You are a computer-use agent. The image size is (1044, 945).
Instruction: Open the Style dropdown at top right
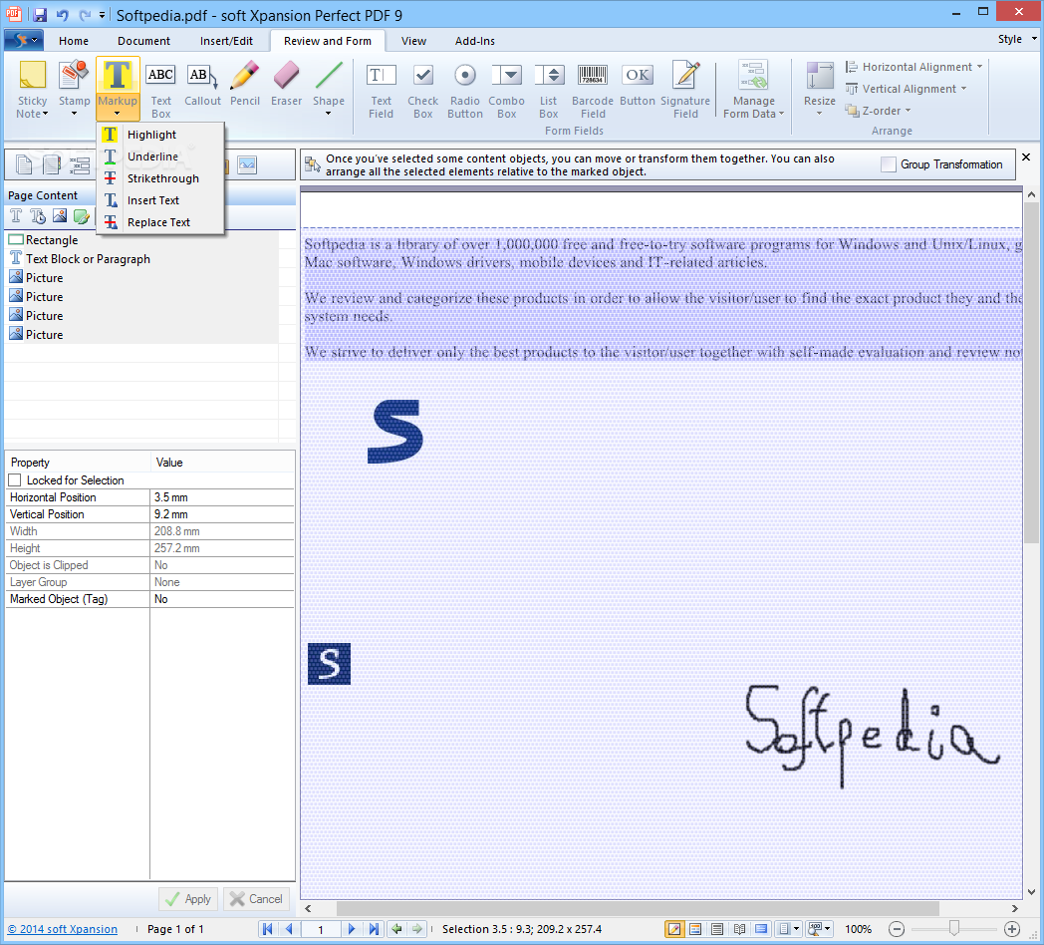(1017, 39)
